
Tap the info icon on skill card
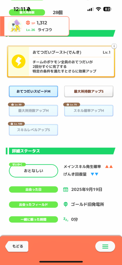click(x=114, y=46)
